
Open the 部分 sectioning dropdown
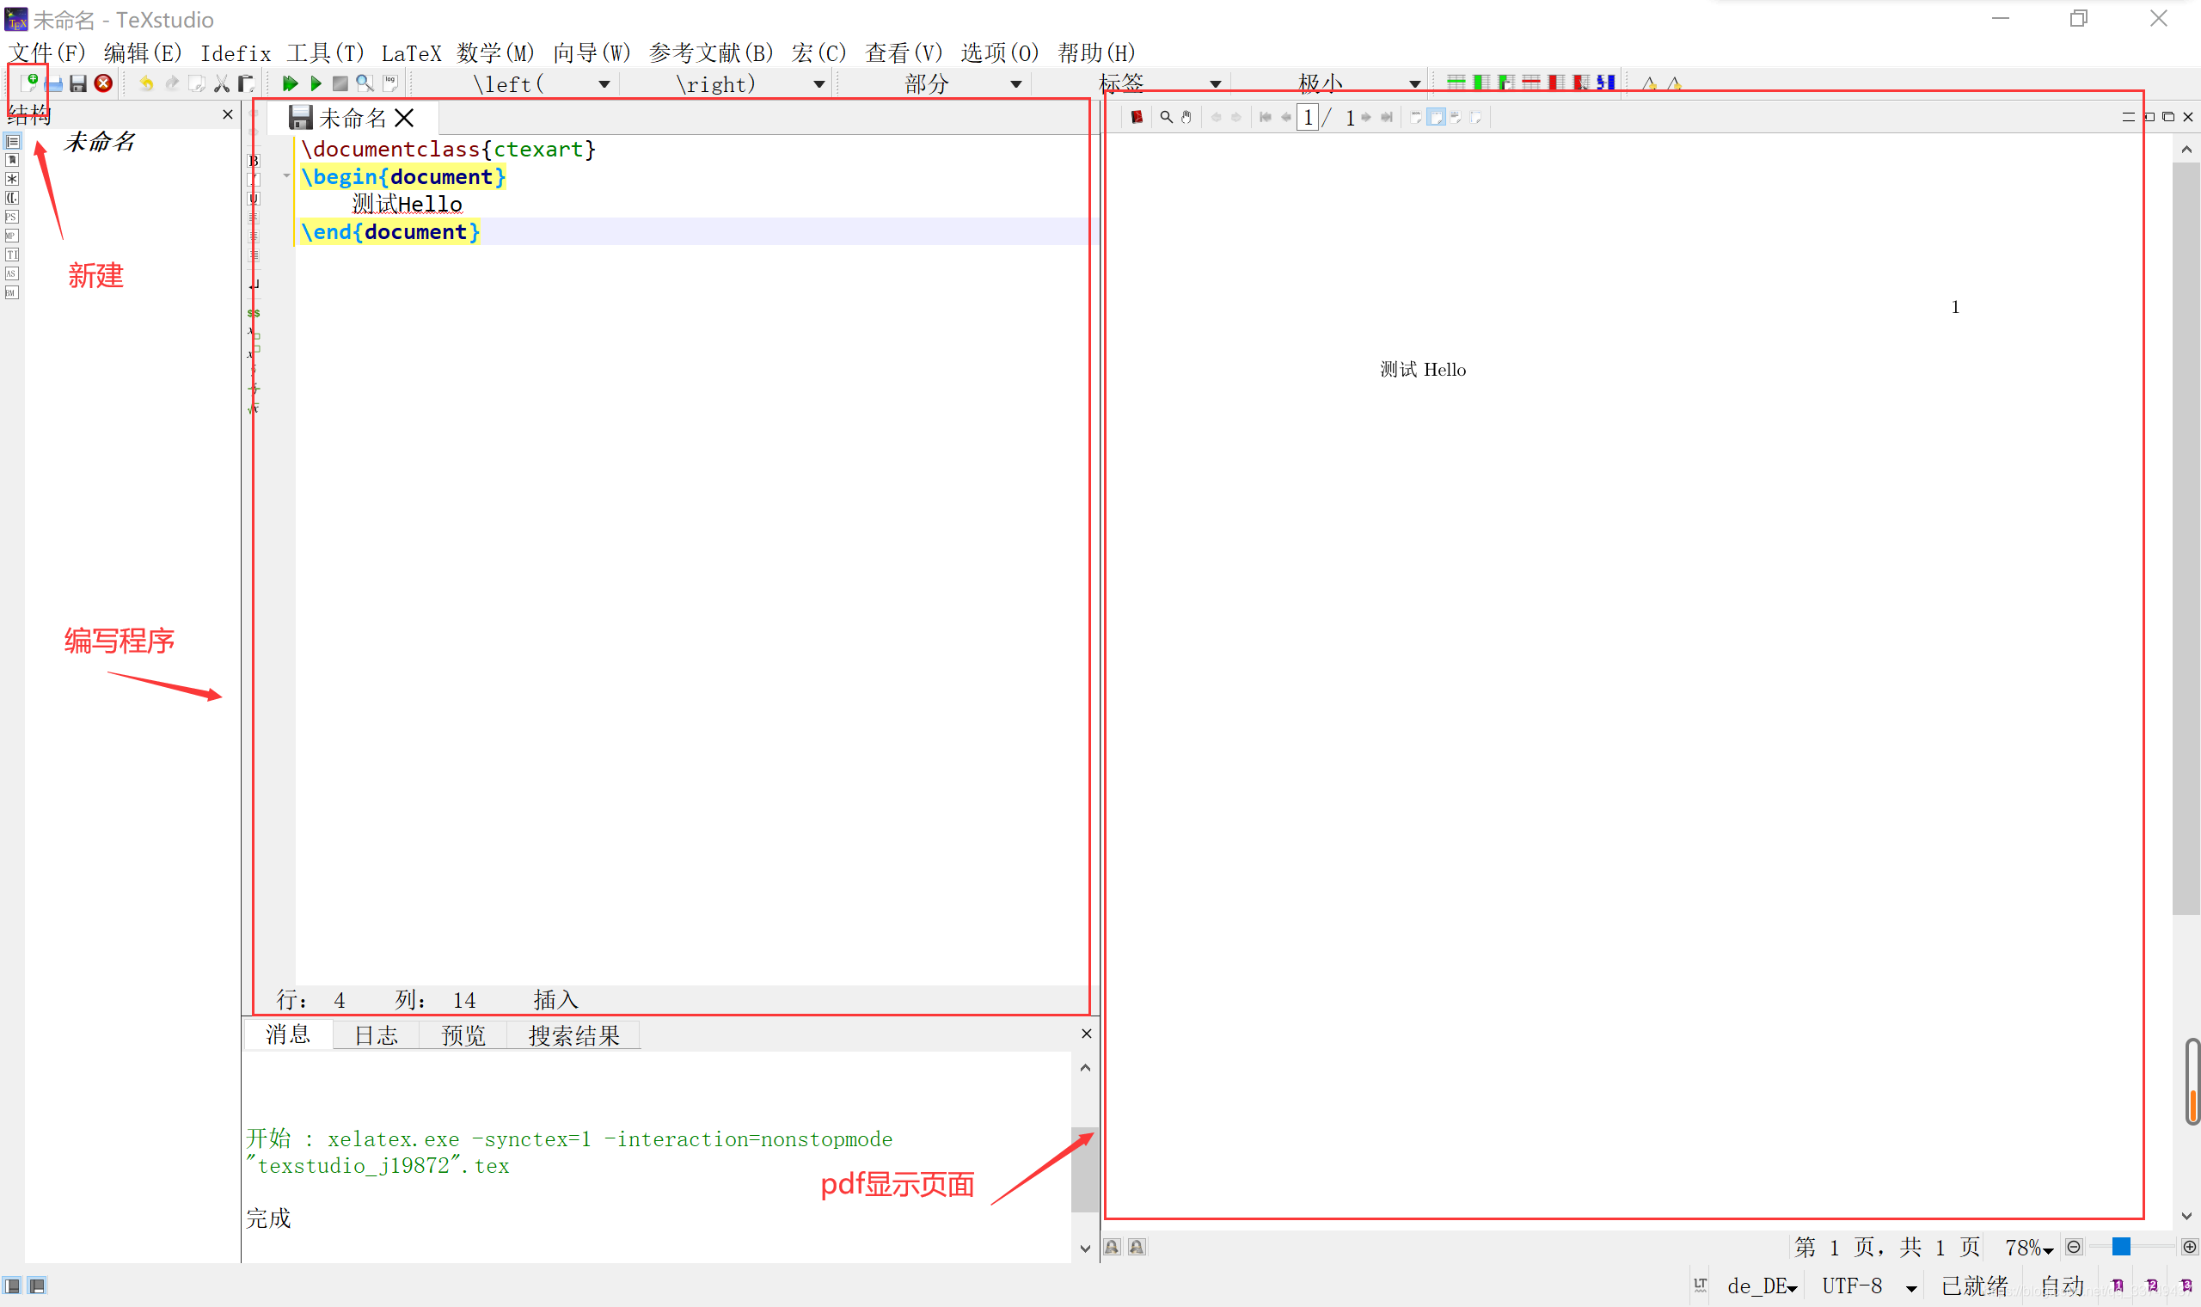pyautogui.click(x=1016, y=84)
